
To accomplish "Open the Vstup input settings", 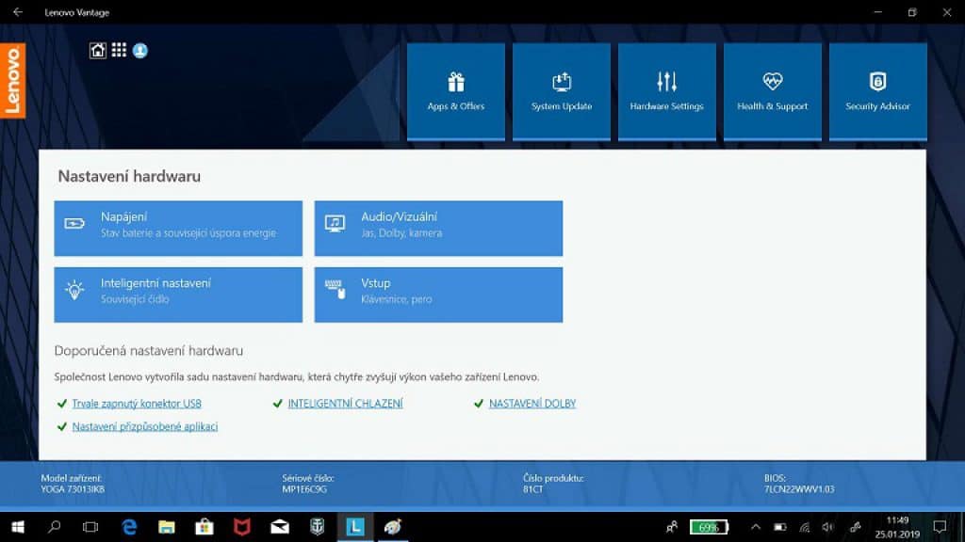I will point(438,295).
